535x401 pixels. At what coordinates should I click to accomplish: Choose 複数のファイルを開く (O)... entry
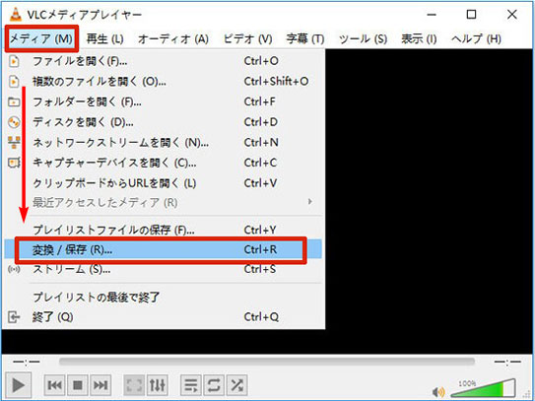point(164,81)
